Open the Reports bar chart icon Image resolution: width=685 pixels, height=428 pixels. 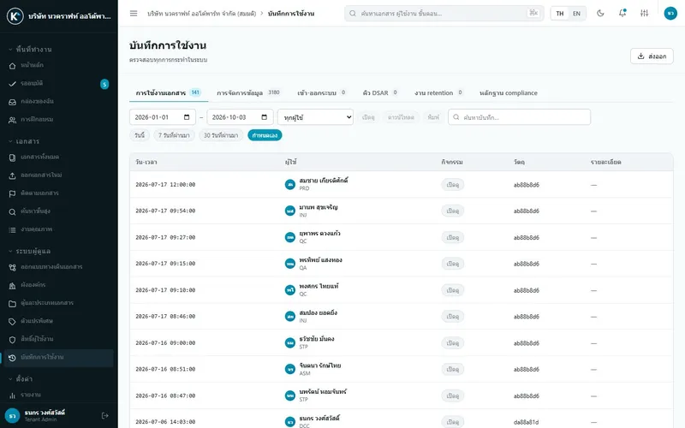12,395
